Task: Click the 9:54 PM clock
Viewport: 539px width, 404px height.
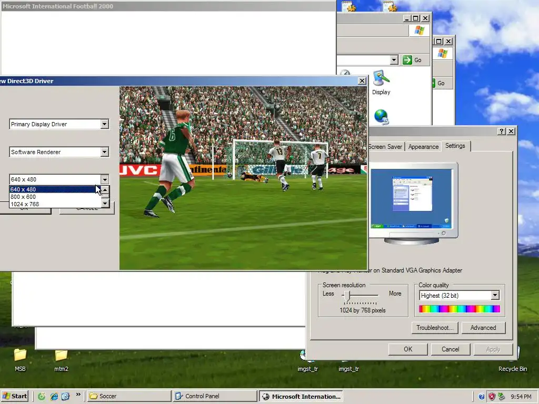Action: pos(521,397)
